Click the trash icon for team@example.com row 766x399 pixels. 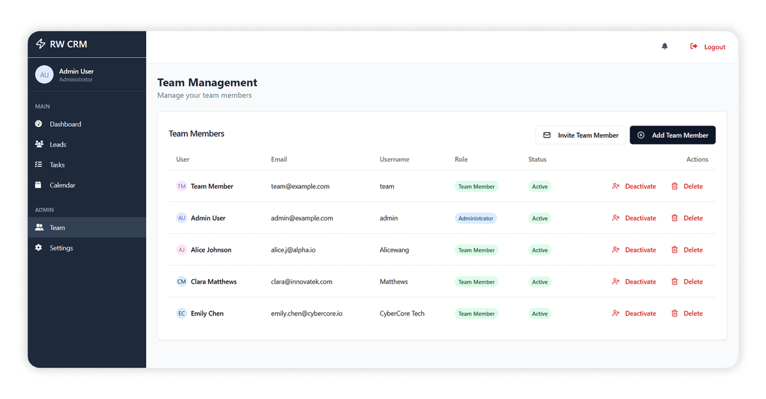(675, 186)
